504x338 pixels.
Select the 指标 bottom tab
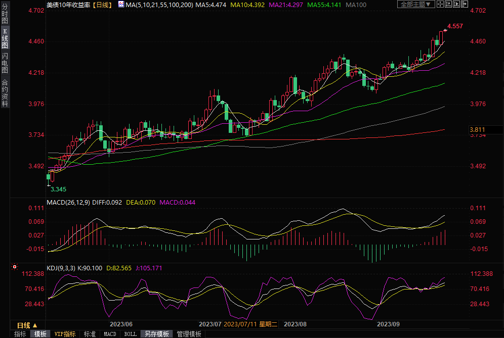tap(20, 334)
